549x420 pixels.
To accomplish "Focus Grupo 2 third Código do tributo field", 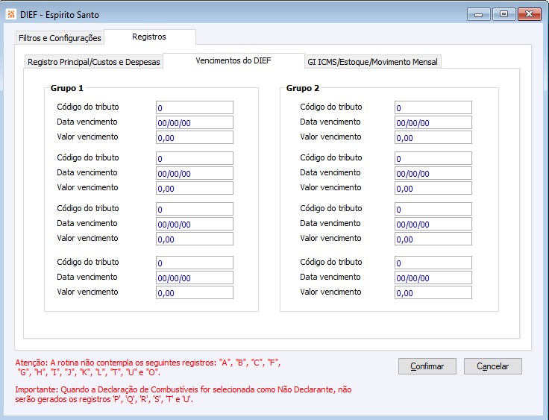I will click(x=433, y=209).
